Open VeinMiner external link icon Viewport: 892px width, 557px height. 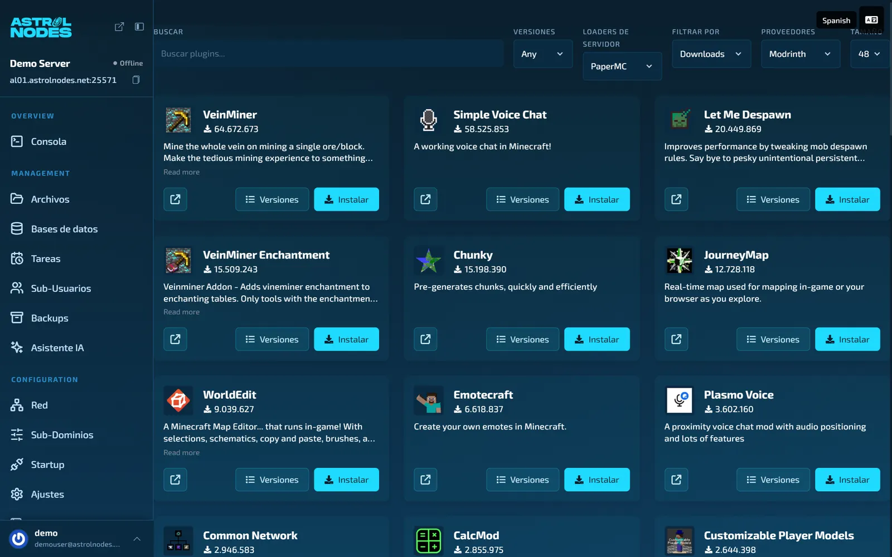coord(175,199)
